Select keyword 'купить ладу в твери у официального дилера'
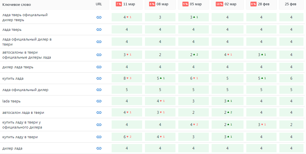This screenshot has height=154, width=306. (22, 125)
